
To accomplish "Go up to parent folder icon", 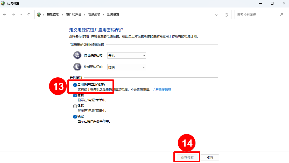I will click(x=29, y=14).
